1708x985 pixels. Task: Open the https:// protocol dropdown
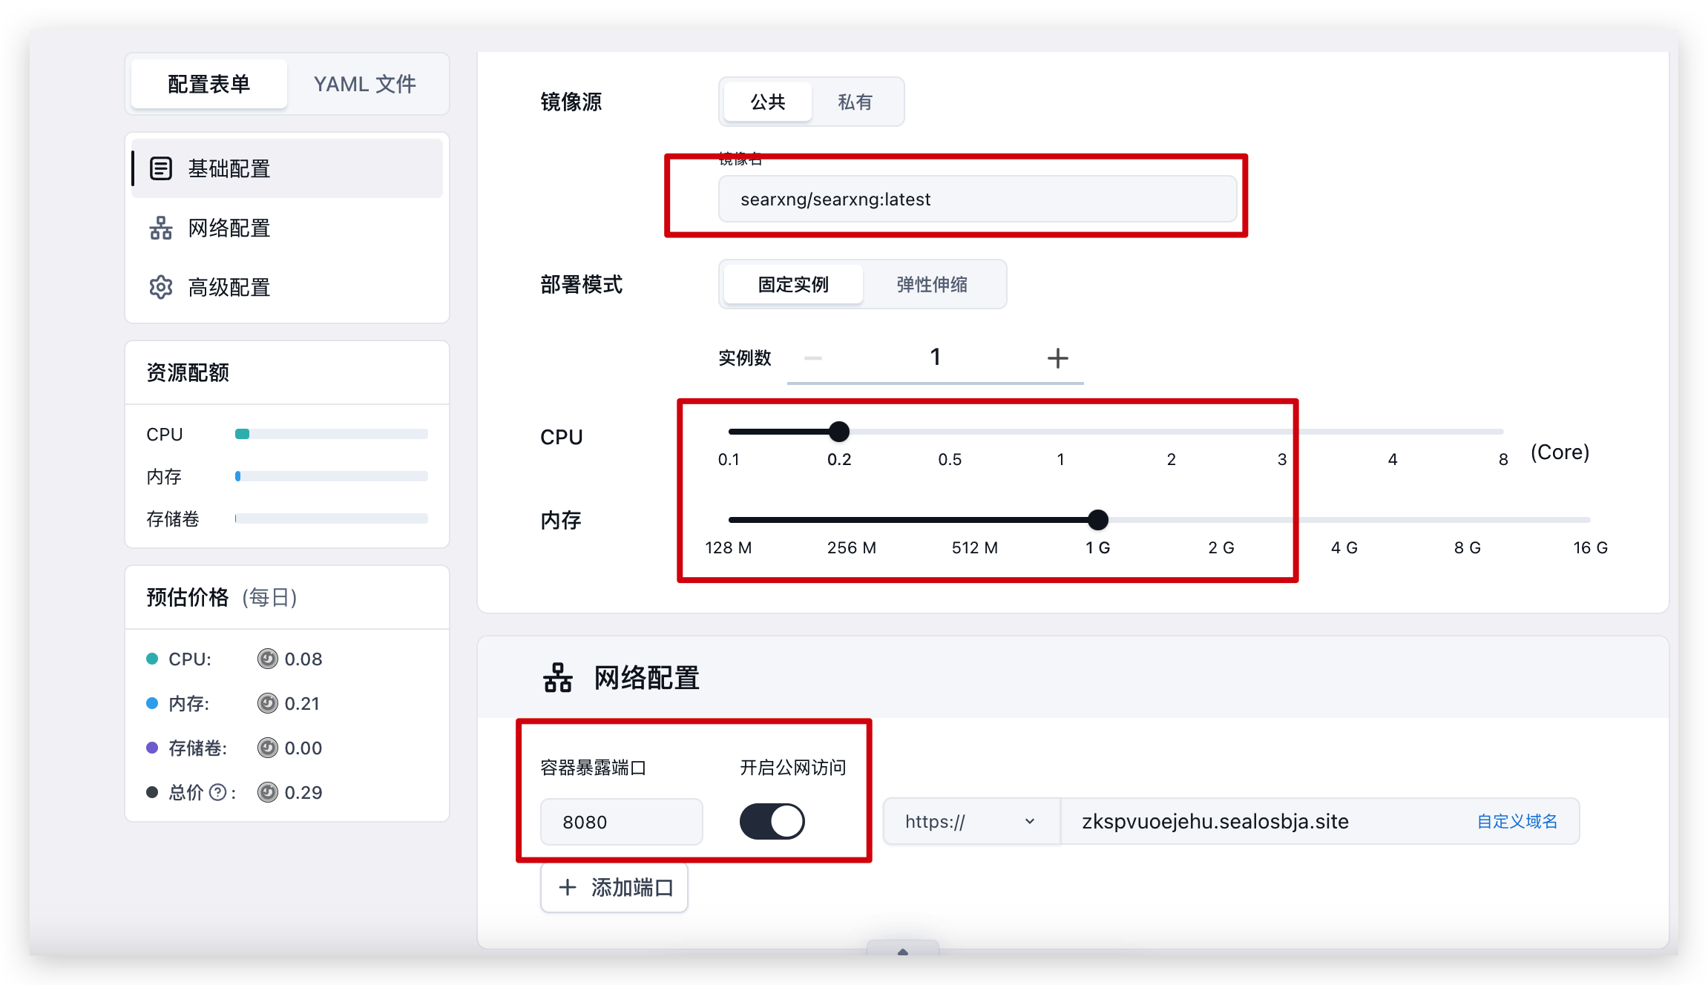[970, 822]
